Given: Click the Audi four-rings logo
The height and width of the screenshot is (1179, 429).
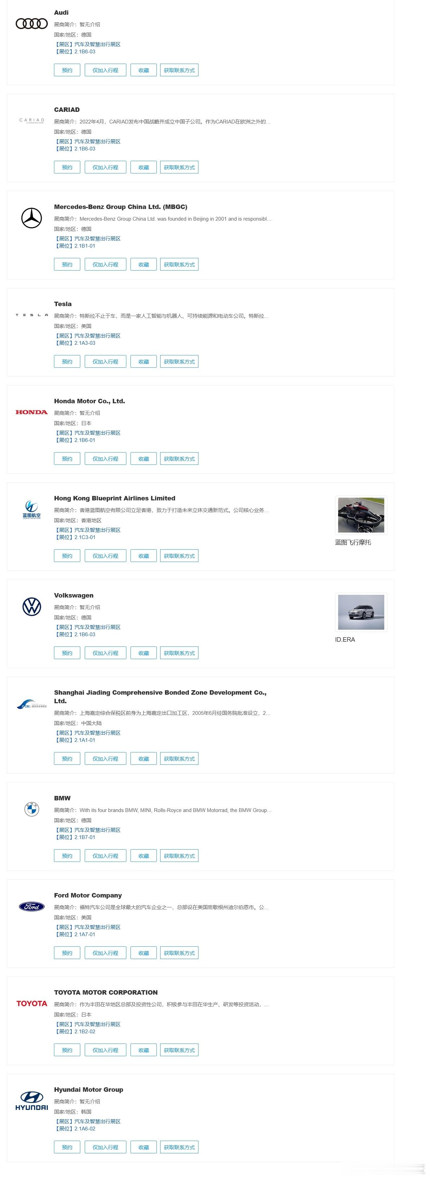Looking at the screenshot, I should click(x=31, y=23).
